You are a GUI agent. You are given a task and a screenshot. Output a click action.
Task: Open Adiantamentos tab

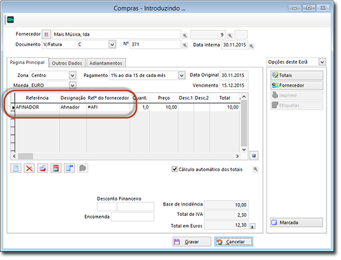[106, 63]
